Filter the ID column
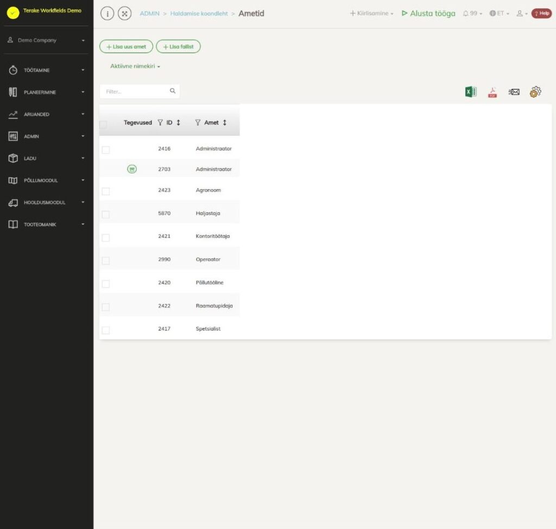Screen dimensions: 556x529 pos(160,122)
